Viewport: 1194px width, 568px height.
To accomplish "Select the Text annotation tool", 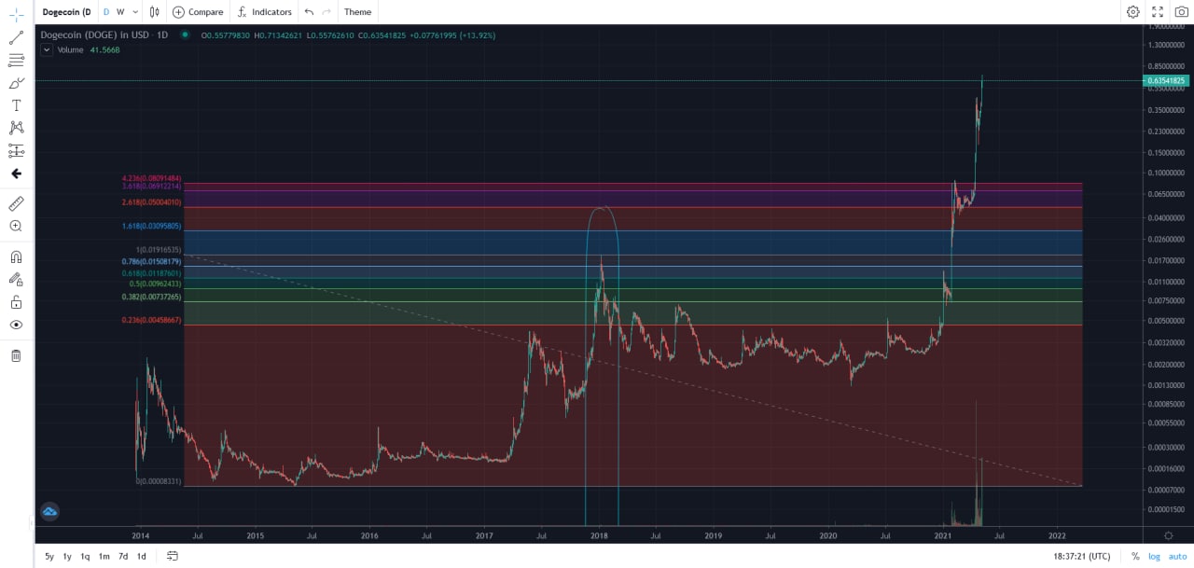I will tap(16, 105).
